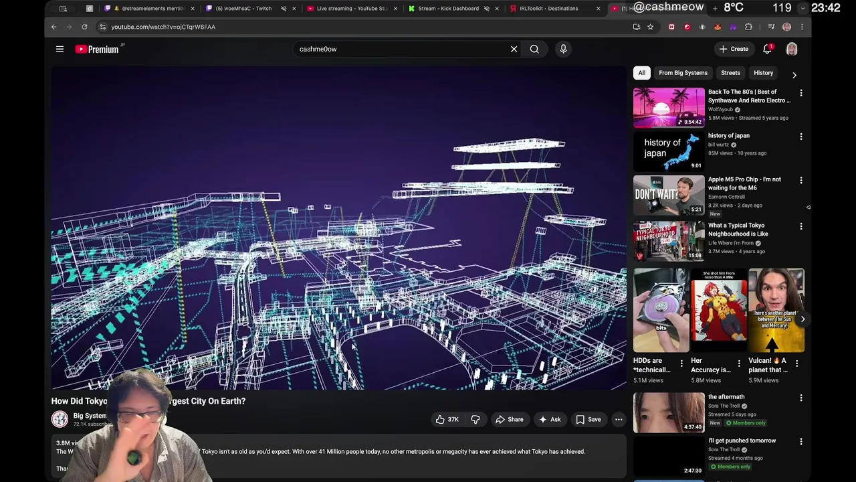Unmute the Kick Dashboard tab
The image size is (856, 482).
pyautogui.click(x=486, y=9)
